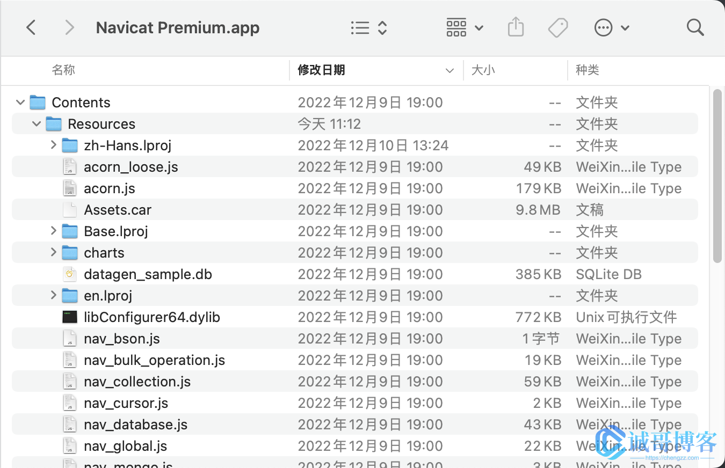Click the Search magnifier icon
This screenshot has height=468, width=725.
(x=695, y=27)
